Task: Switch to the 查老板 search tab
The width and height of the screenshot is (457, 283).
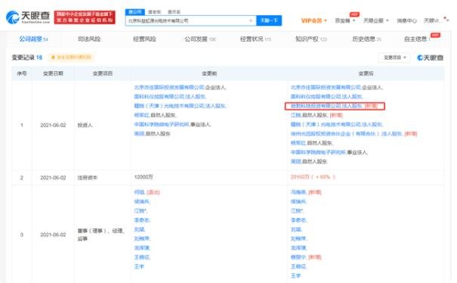Action: point(154,12)
